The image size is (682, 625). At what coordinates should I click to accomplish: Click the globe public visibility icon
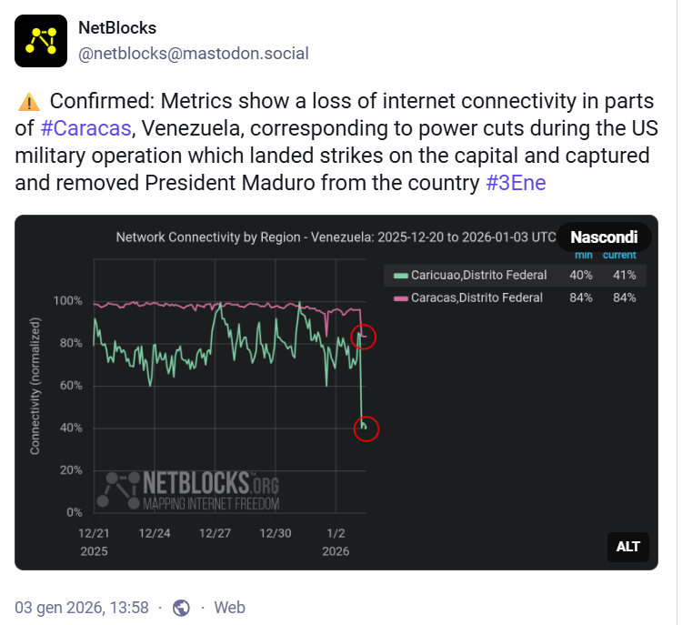point(181,608)
